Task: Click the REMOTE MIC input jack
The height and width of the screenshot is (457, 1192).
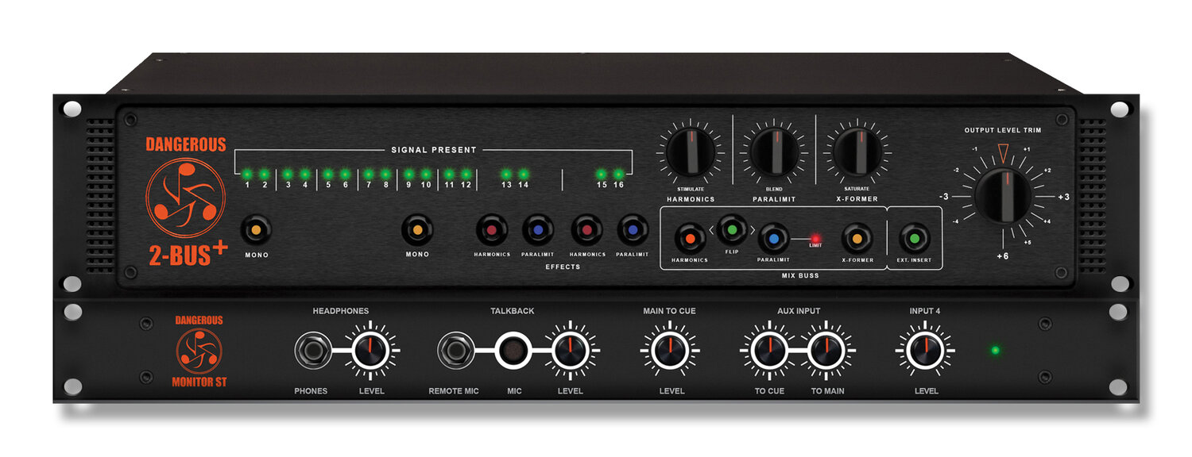Action: [454, 349]
